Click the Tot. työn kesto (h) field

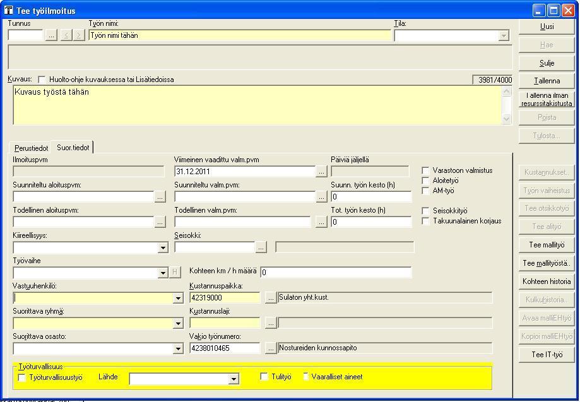click(371, 222)
